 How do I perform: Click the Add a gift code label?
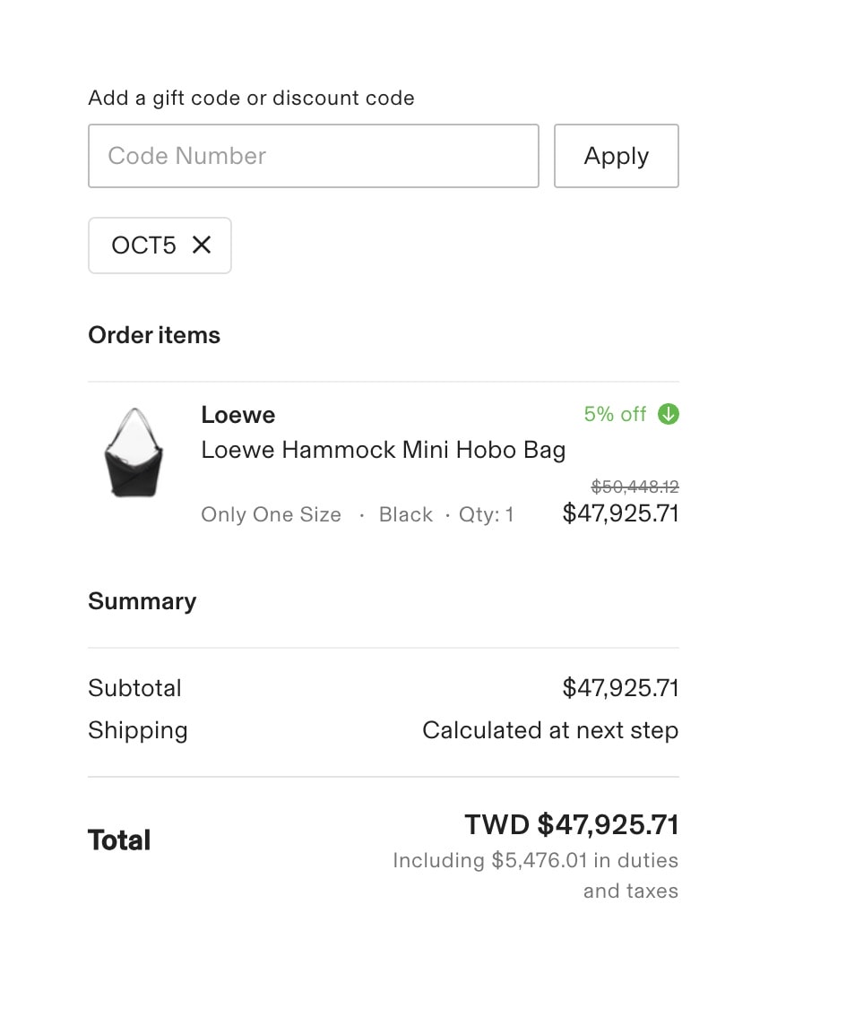[x=251, y=98]
